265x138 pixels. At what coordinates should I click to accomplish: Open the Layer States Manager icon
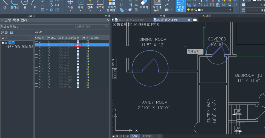12,32
